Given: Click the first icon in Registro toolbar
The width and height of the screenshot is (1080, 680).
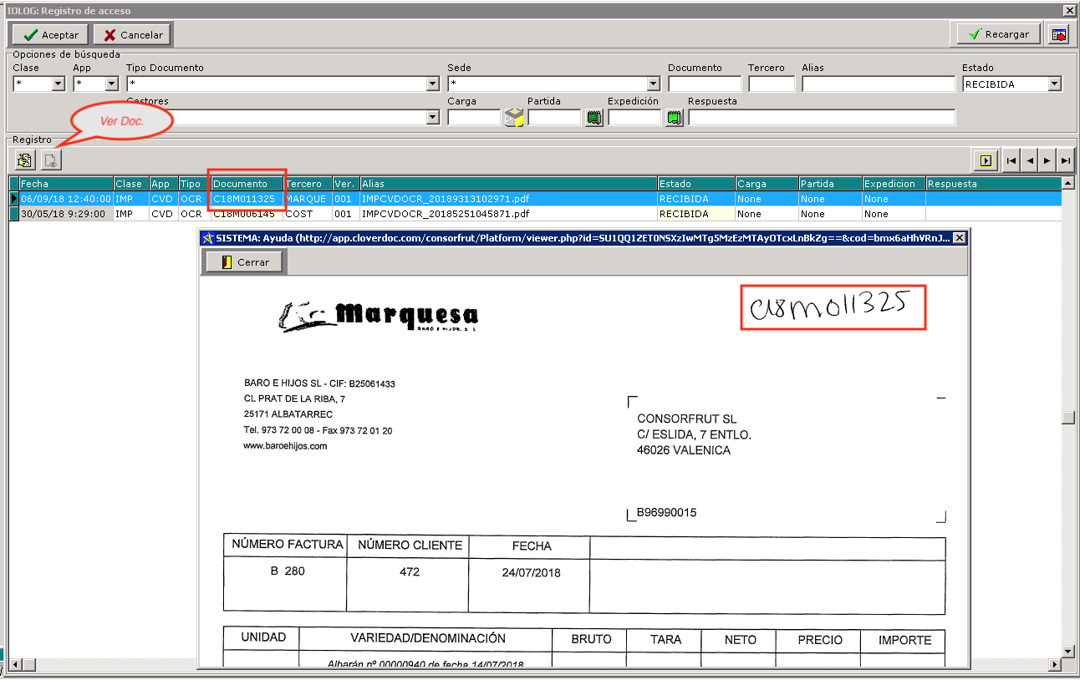Looking at the screenshot, I should point(25,160).
